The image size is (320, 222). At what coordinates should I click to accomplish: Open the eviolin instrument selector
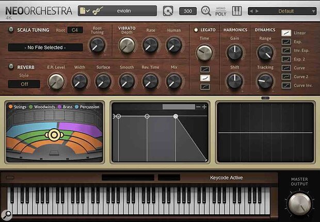(117, 11)
